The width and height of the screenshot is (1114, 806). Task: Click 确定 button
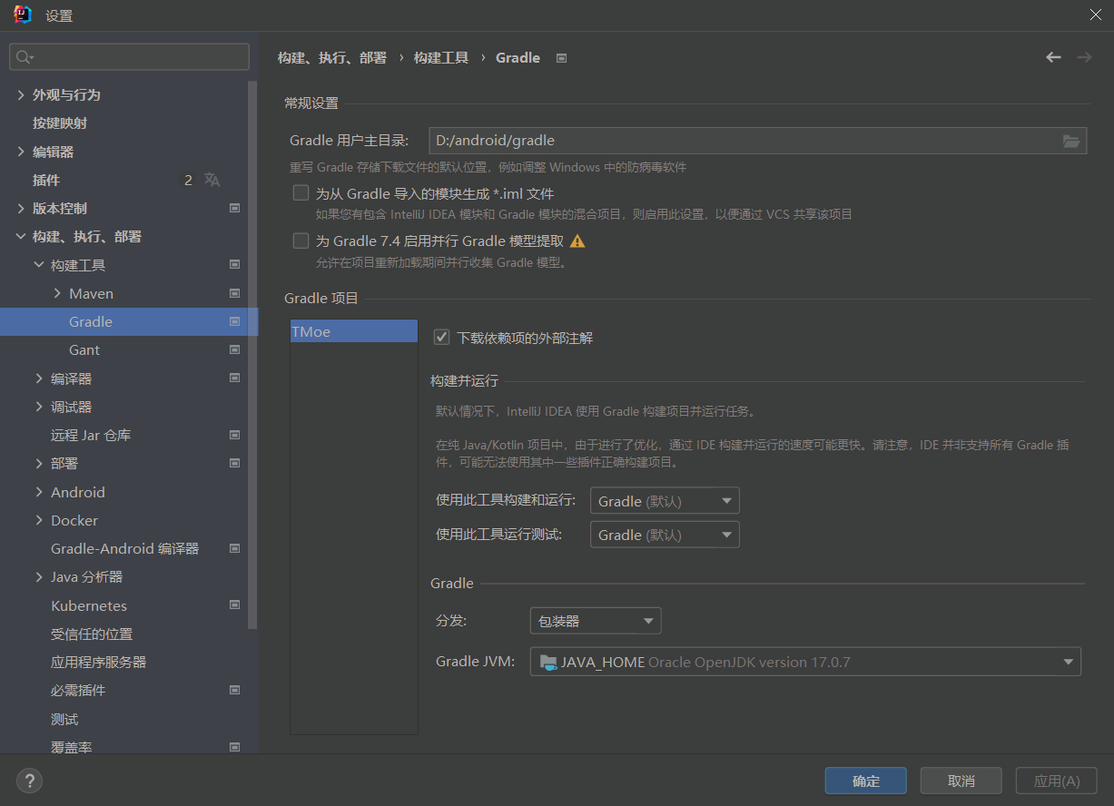[x=866, y=781]
